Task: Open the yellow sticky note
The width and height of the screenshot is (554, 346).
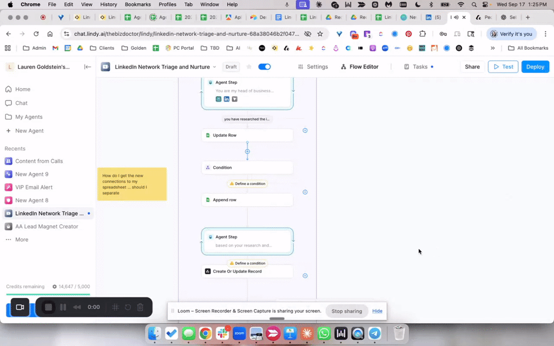Action: 131,184
